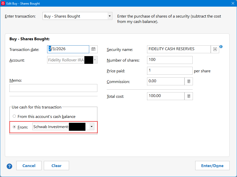The height and width of the screenshot is (177, 237).
Task: Click the Enter/Done button
Action: [212, 166]
